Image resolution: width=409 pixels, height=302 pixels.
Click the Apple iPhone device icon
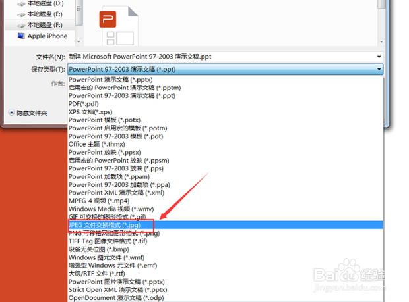point(21,36)
